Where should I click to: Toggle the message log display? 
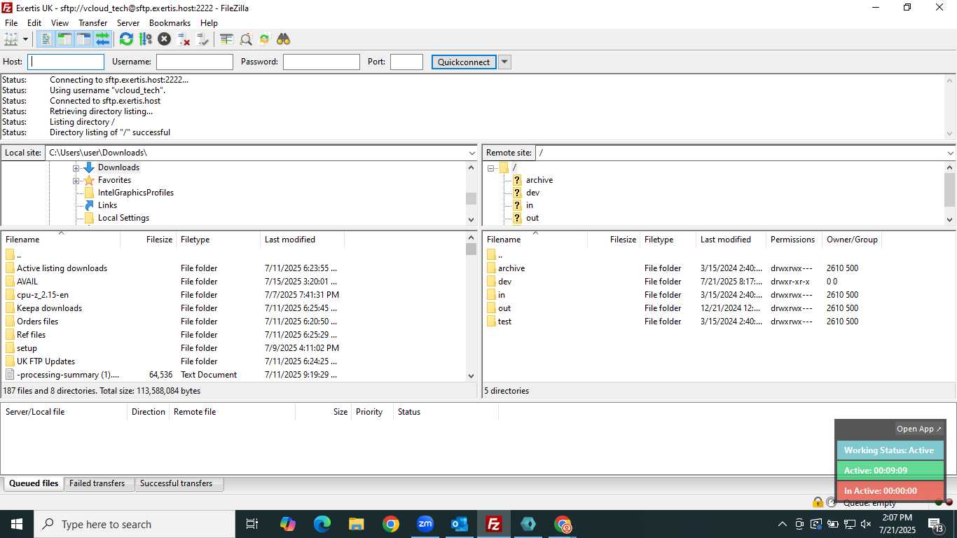(x=46, y=39)
